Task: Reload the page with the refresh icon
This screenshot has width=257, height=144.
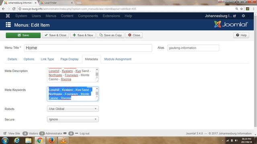Action: [x=14, y=9]
